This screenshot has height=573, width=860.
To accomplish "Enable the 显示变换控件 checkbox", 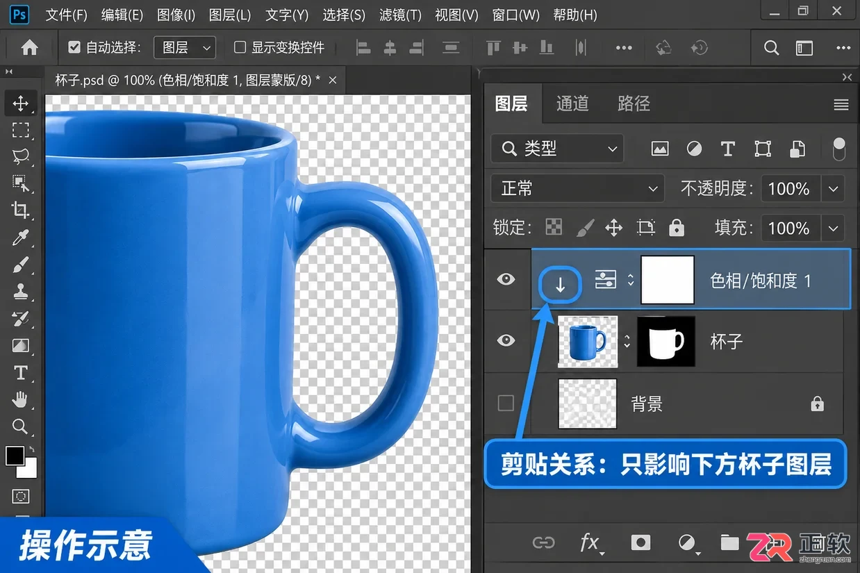I will click(240, 47).
